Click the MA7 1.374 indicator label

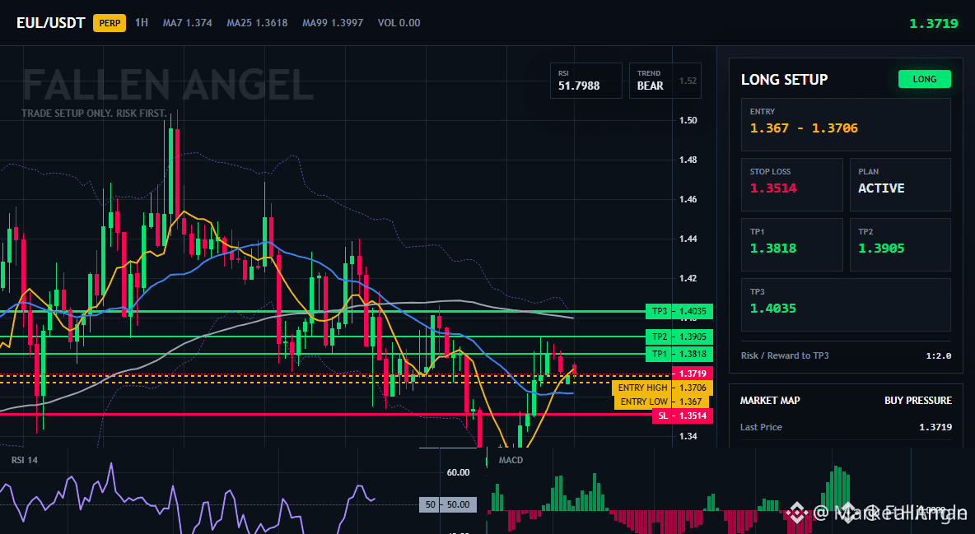tap(187, 23)
